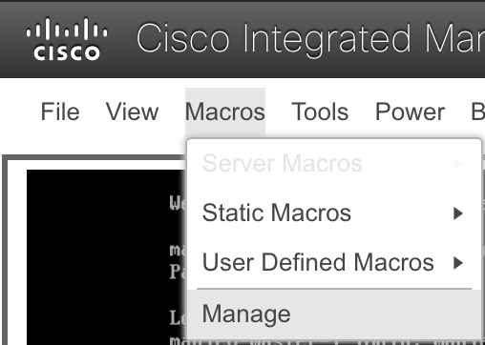Open the Tools menu
This screenshot has width=485, height=345.
(x=320, y=112)
